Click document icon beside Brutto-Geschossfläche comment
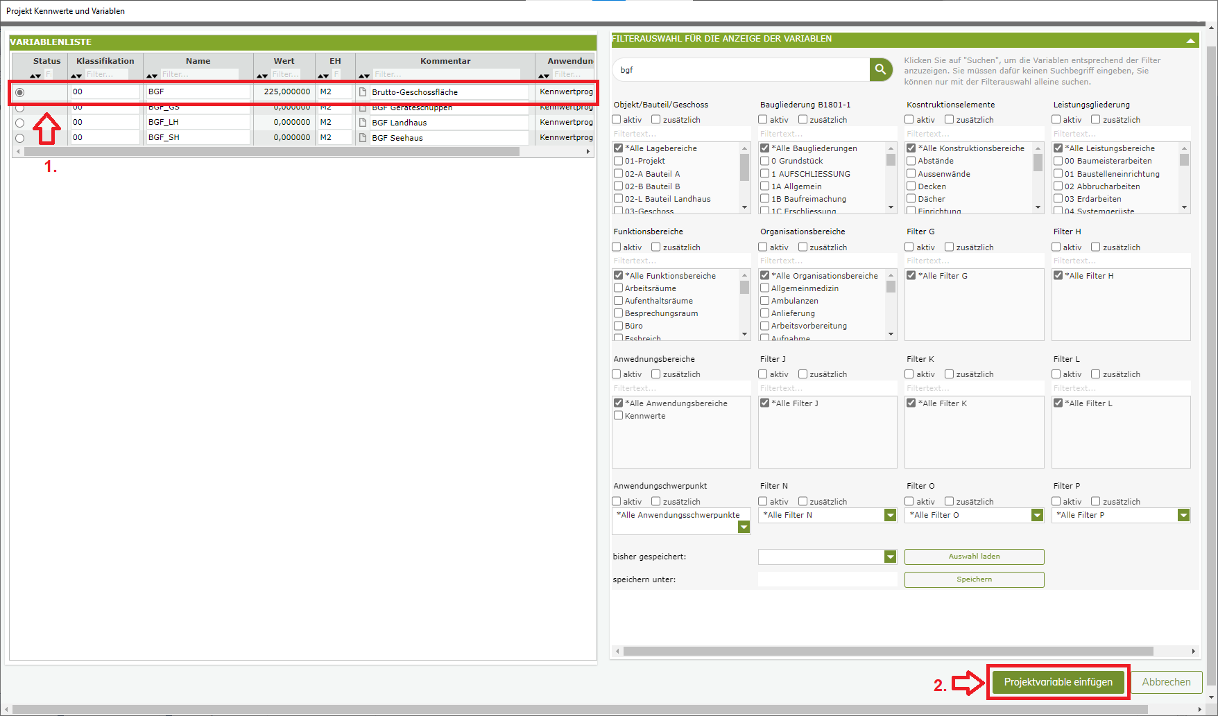 (x=362, y=91)
